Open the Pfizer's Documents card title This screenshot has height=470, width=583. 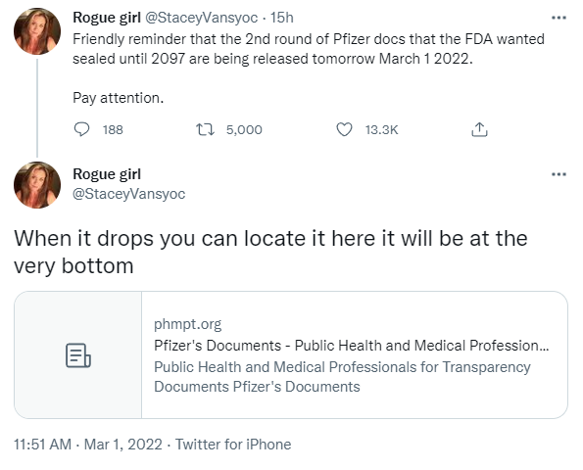point(352,346)
